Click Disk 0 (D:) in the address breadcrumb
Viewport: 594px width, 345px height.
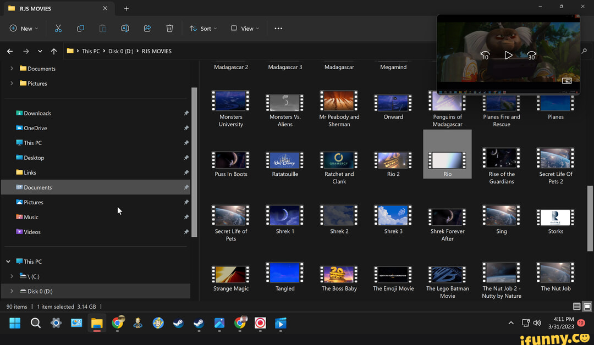coord(120,51)
